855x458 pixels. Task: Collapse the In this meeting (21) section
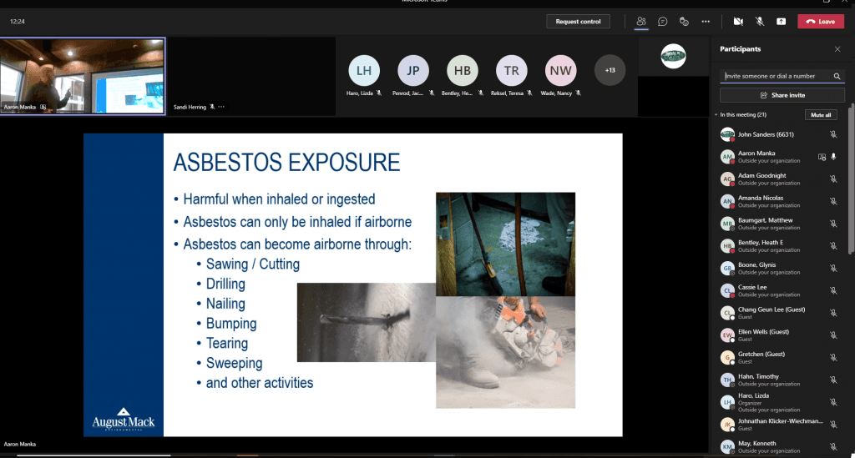(x=716, y=115)
